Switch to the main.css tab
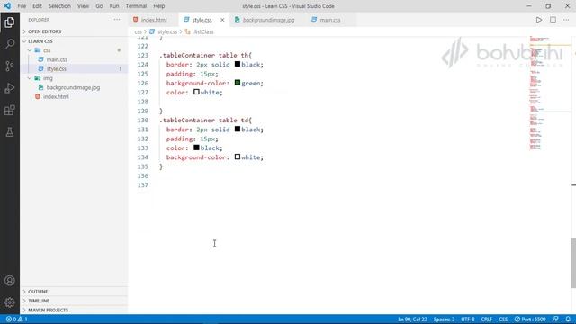This screenshot has height=324, width=576. pos(330,20)
